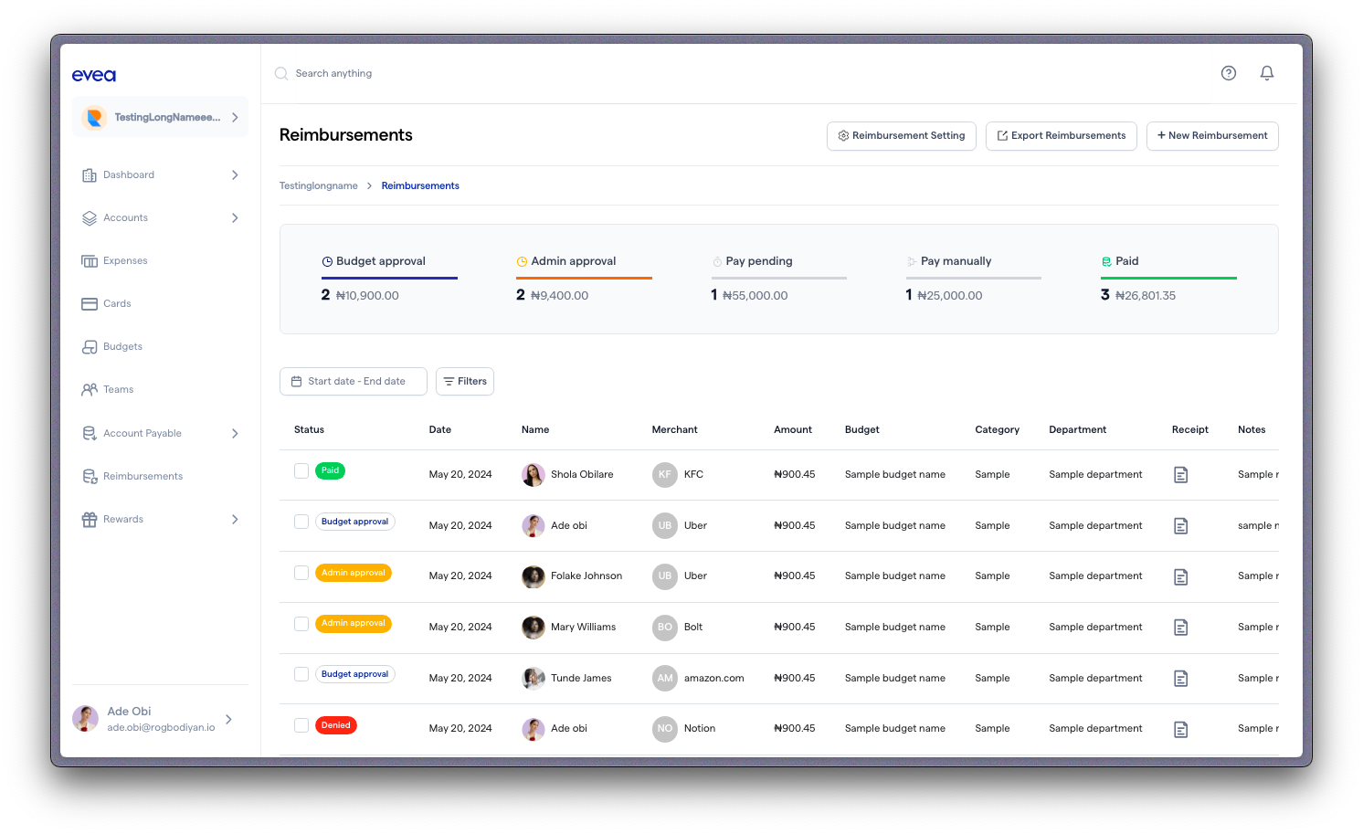This screenshot has height=834, width=1363.
Task: Select the Denied reimbursement row checkbox
Action: [x=301, y=725]
